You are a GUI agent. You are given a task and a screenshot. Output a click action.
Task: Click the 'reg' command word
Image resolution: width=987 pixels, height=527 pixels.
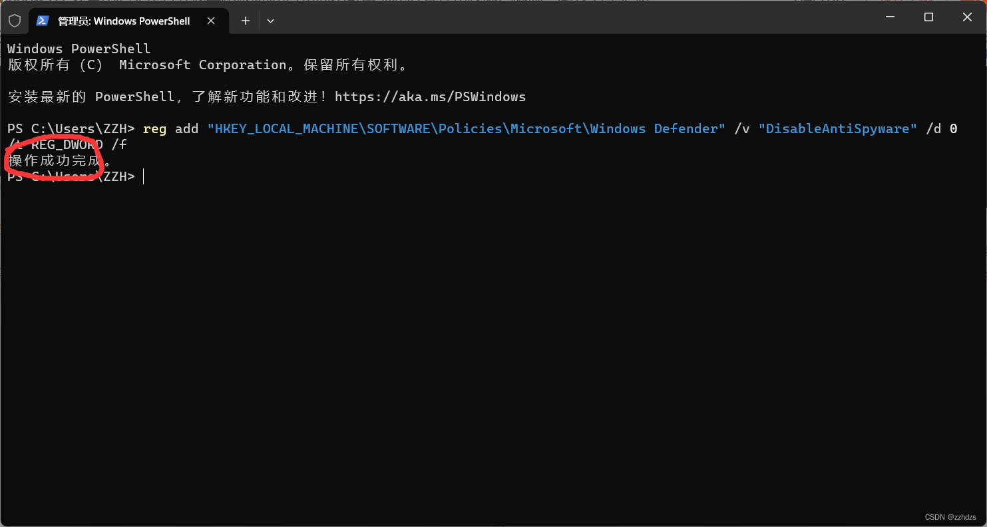[154, 129]
